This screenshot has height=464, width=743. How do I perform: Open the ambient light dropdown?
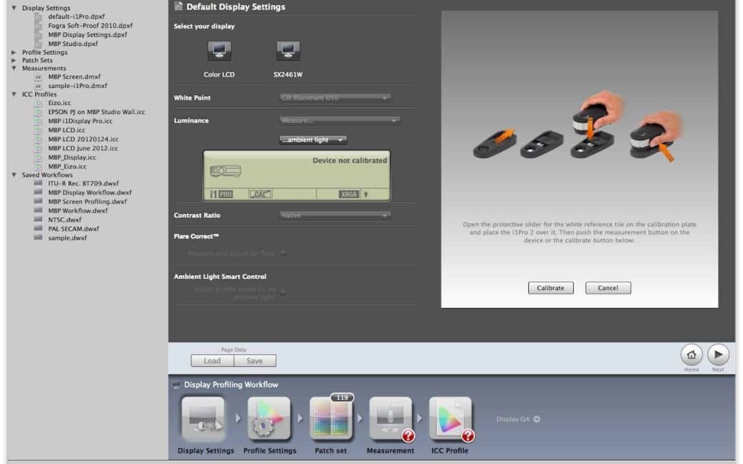pos(313,140)
